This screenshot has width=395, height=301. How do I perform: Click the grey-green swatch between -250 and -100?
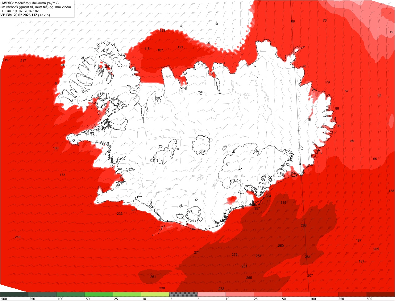[42, 294]
